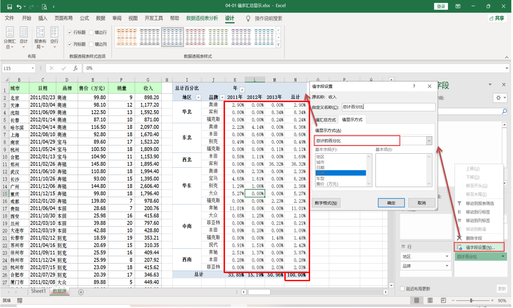Click the 登录 sign-in button
Screen dimensions: 513x308
tap(441, 6)
